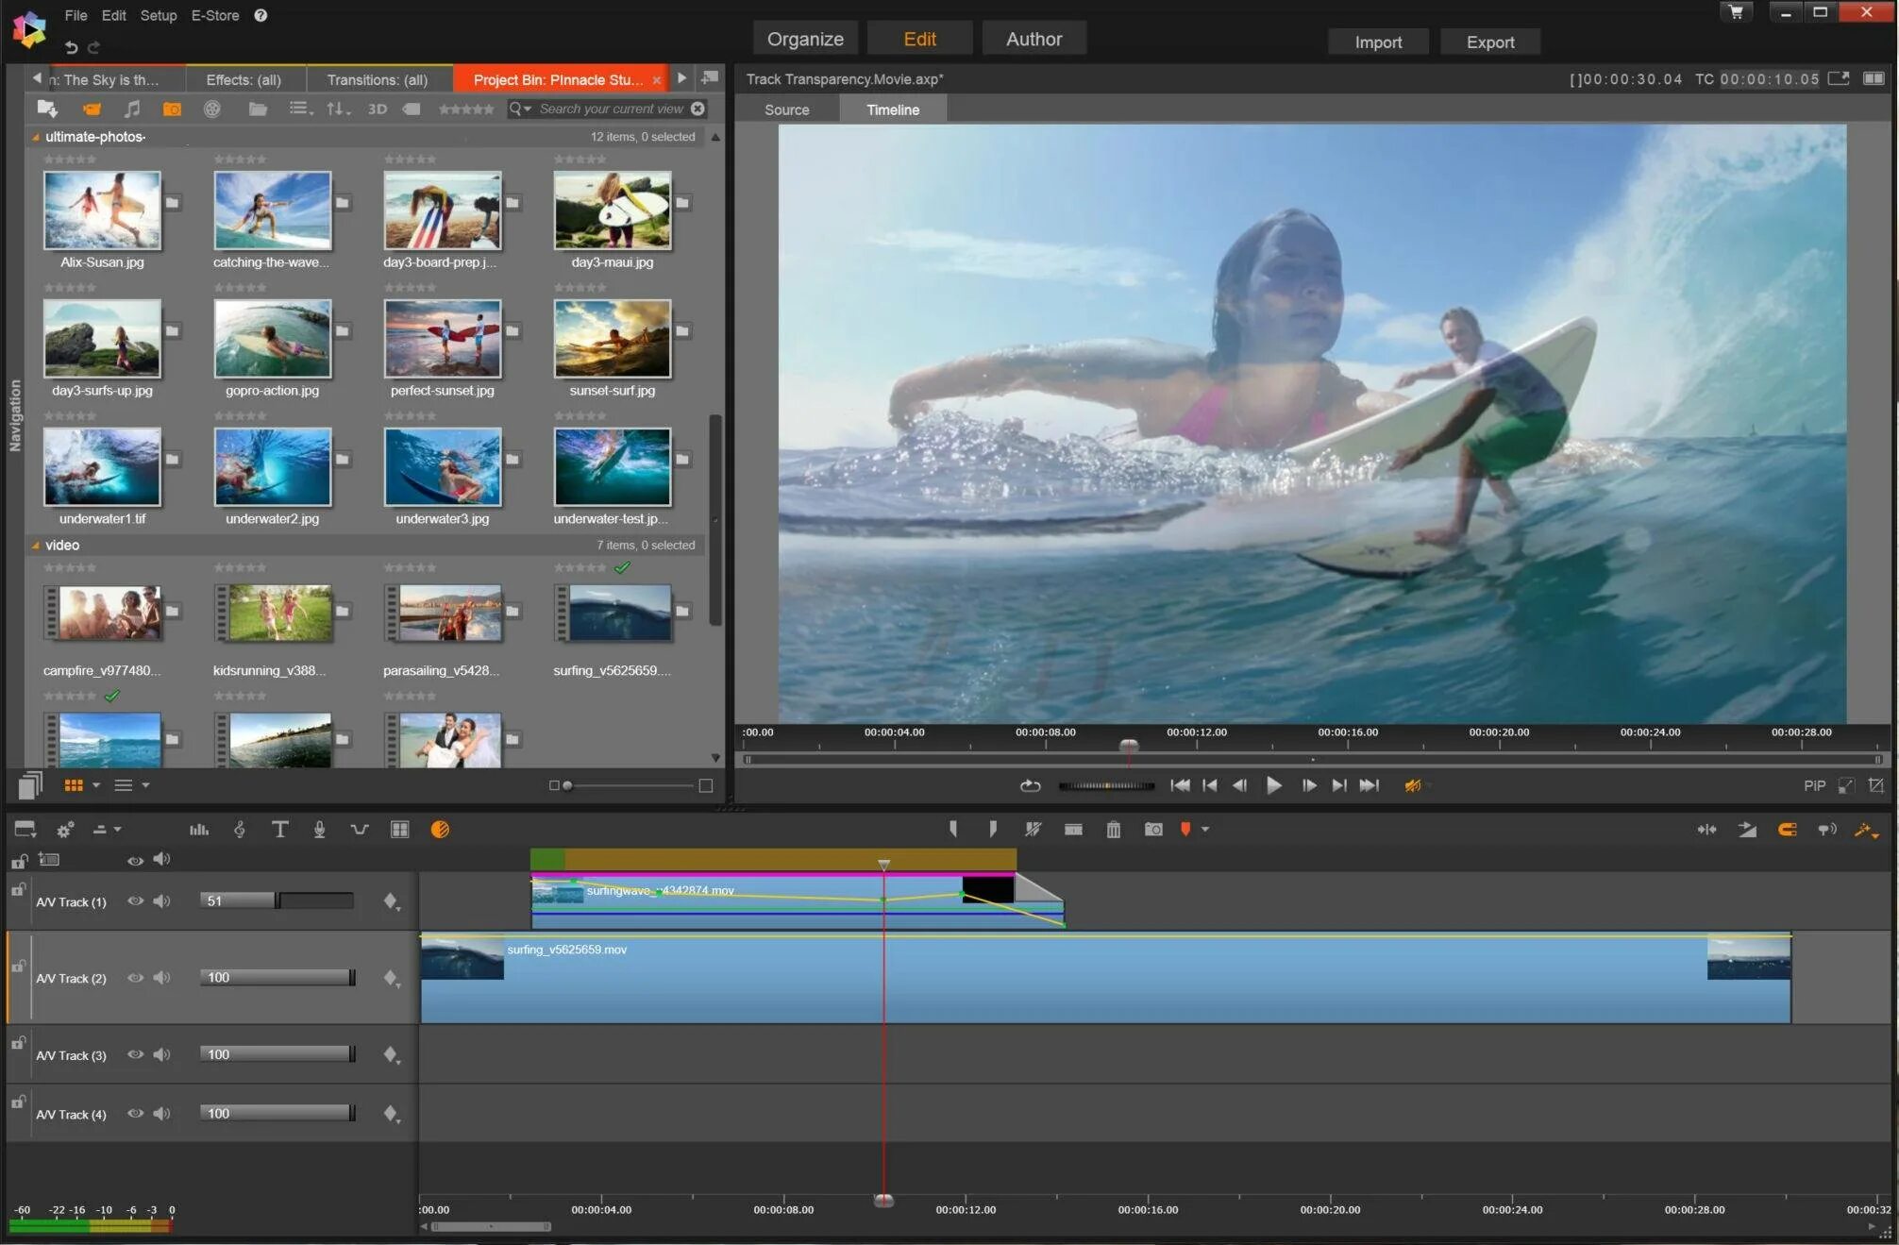Image resolution: width=1899 pixels, height=1245 pixels.
Task: Click the snap-to-timeline icon
Action: click(1785, 830)
